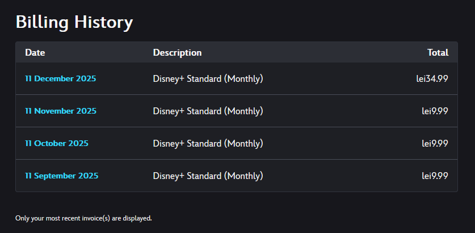Click the December Disney+ Standard description
This screenshot has width=475, height=233.
(x=208, y=79)
